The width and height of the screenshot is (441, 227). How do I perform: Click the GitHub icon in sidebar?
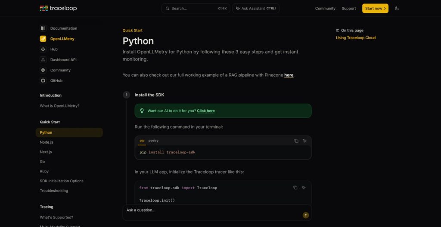(43, 81)
